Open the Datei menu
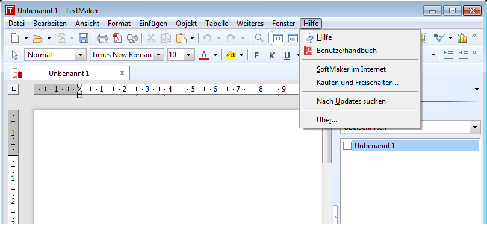This screenshot has width=487, height=226. (x=16, y=24)
